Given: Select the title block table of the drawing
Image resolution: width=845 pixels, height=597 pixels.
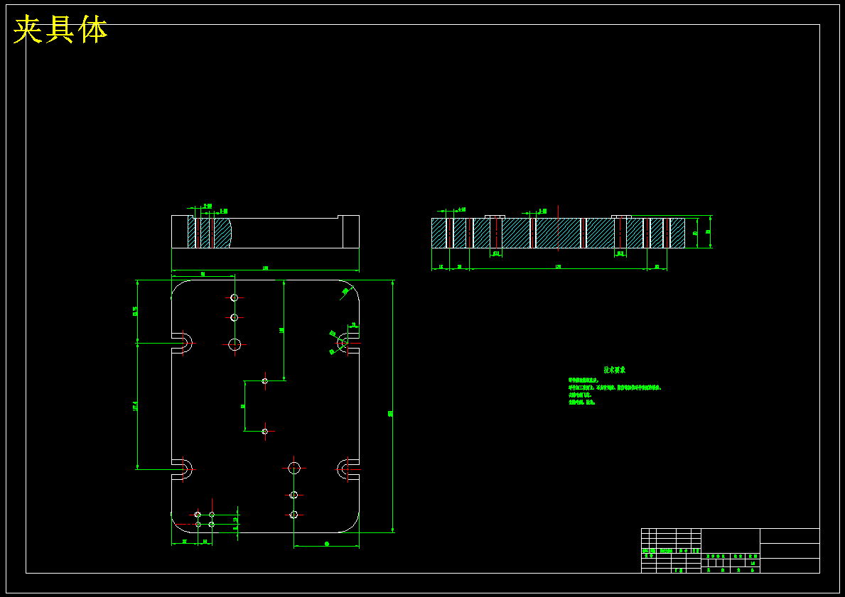Looking at the screenshot, I should coord(730,551).
